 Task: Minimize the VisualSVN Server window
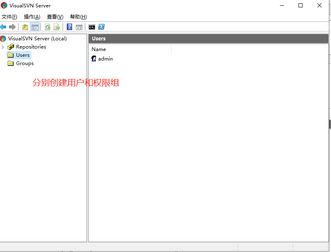click(282, 5)
